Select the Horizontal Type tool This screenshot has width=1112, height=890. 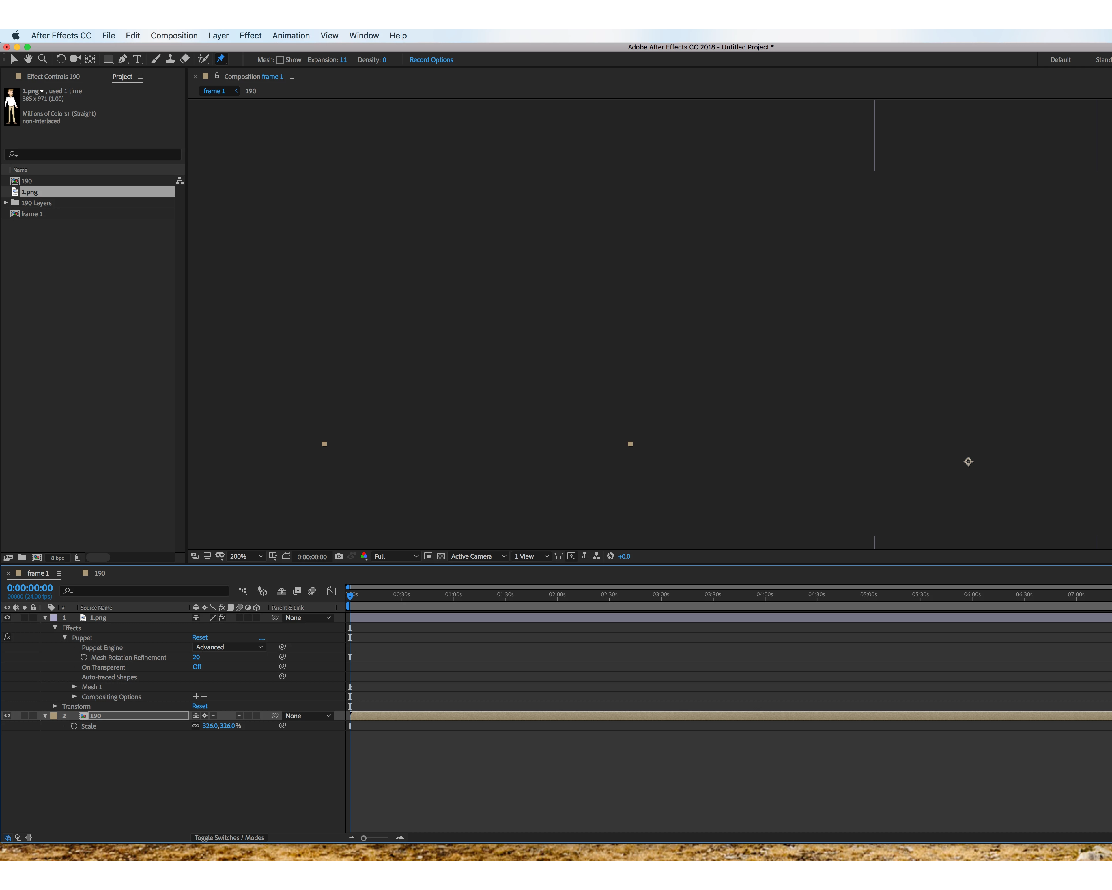(137, 59)
